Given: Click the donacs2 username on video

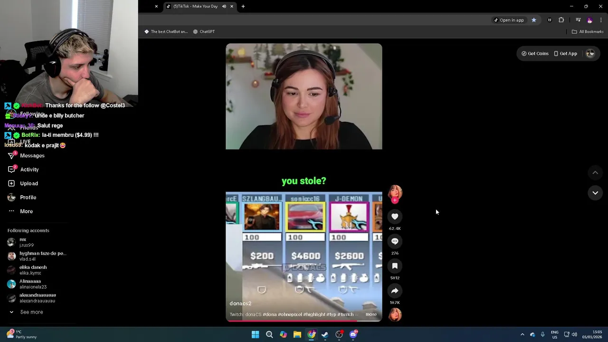Looking at the screenshot, I should tap(240, 304).
